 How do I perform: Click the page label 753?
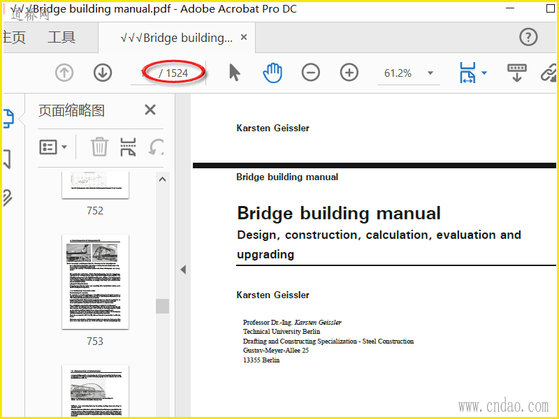pos(95,341)
